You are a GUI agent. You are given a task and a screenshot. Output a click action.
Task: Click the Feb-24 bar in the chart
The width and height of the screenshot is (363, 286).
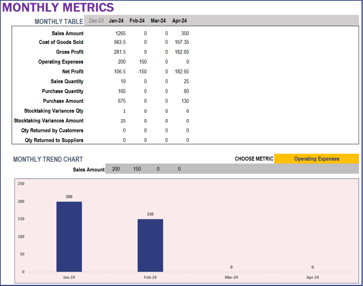coord(150,245)
